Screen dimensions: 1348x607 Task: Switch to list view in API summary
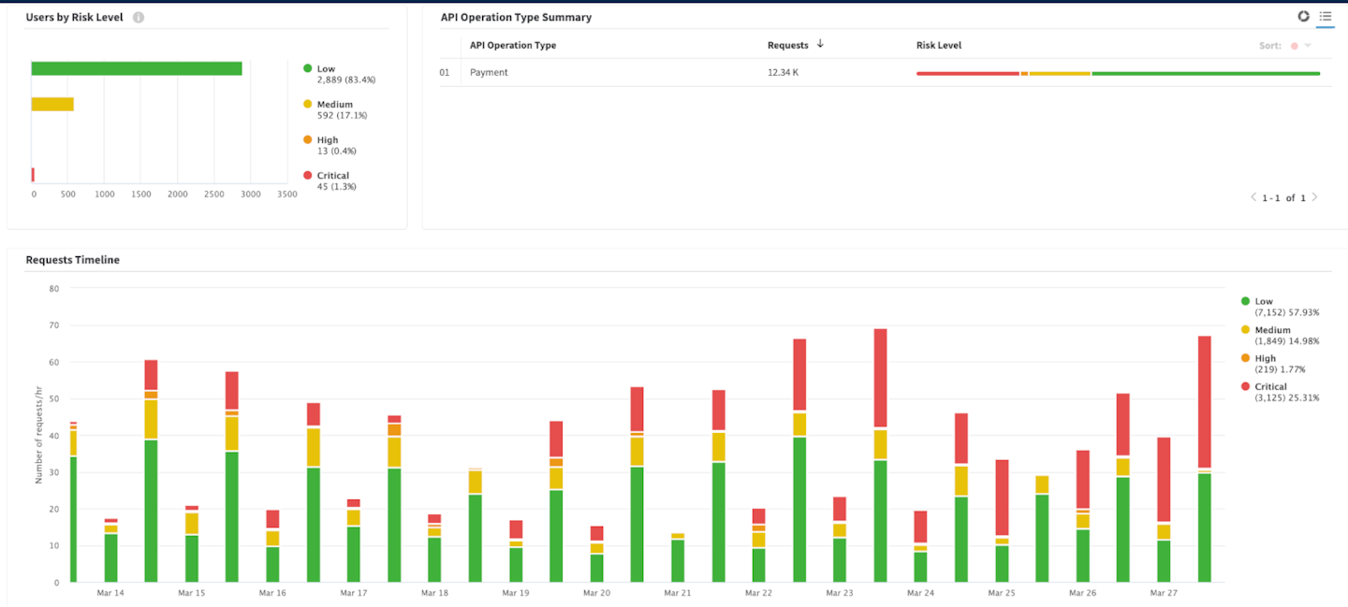click(1326, 17)
